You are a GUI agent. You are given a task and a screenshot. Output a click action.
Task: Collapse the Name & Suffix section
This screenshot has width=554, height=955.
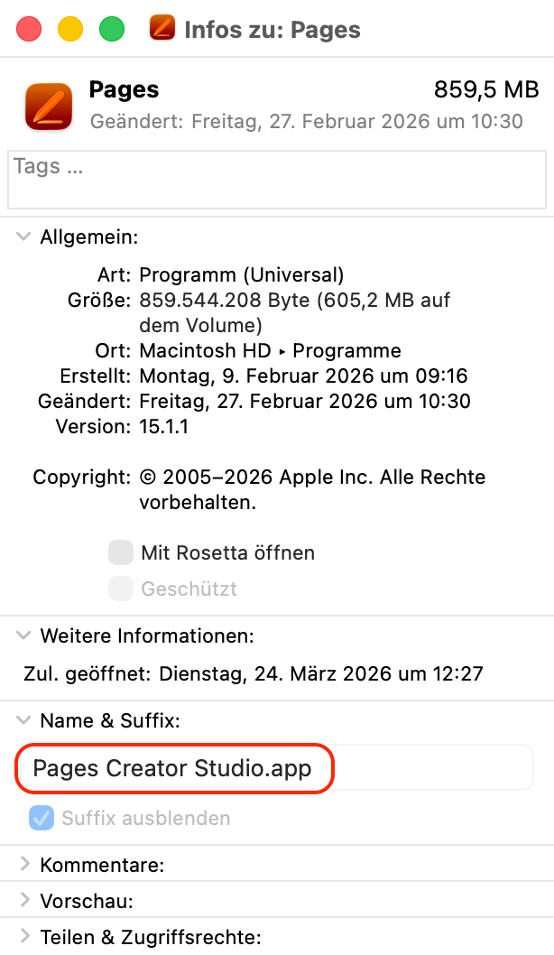23,720
